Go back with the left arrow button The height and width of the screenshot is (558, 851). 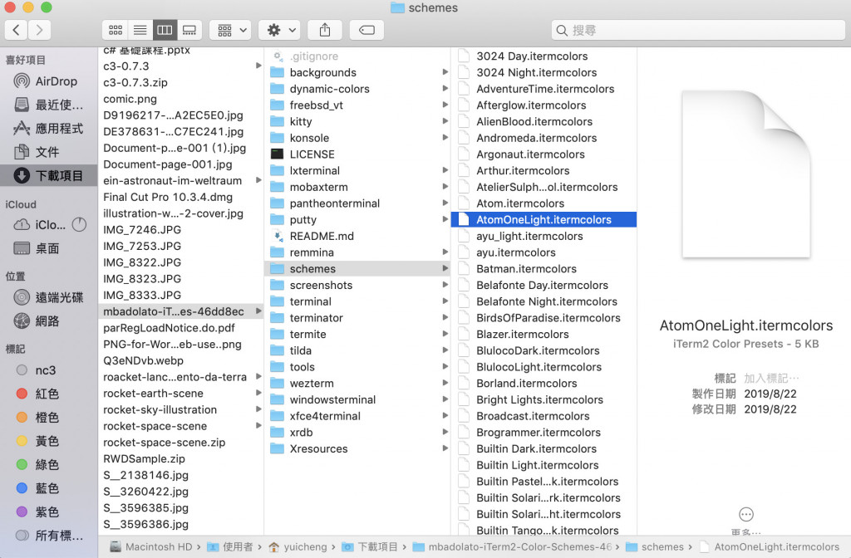pos(17,30)
